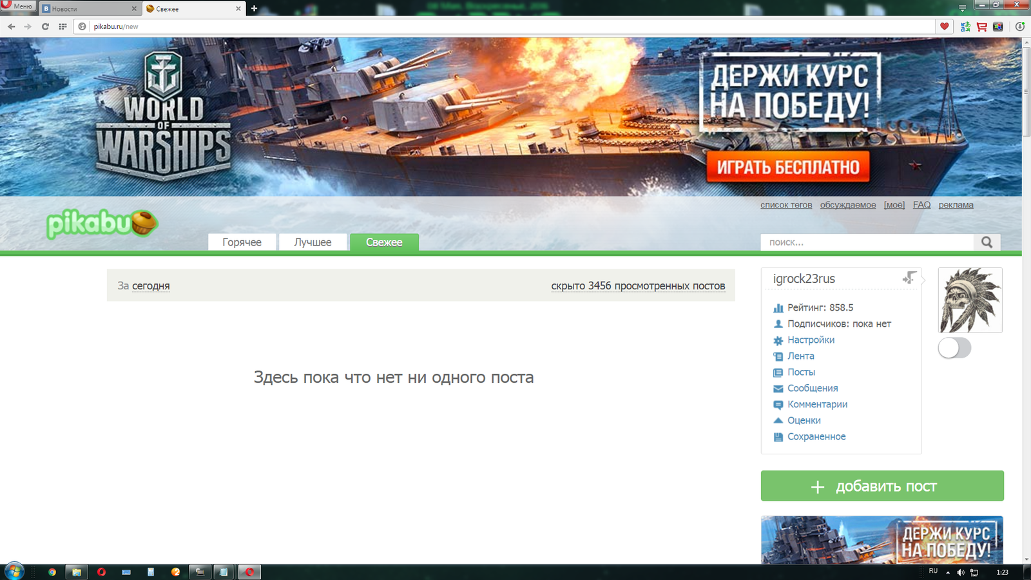
Task: Click the pikabu logo
Action: pyautogui.click(x=101, y=224)
